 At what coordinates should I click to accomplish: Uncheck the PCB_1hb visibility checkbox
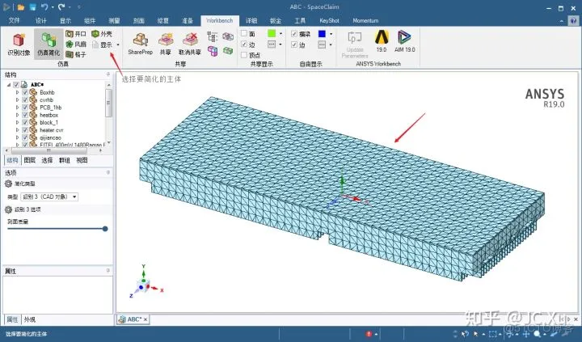pyautogui.click(x=25, y=108)
